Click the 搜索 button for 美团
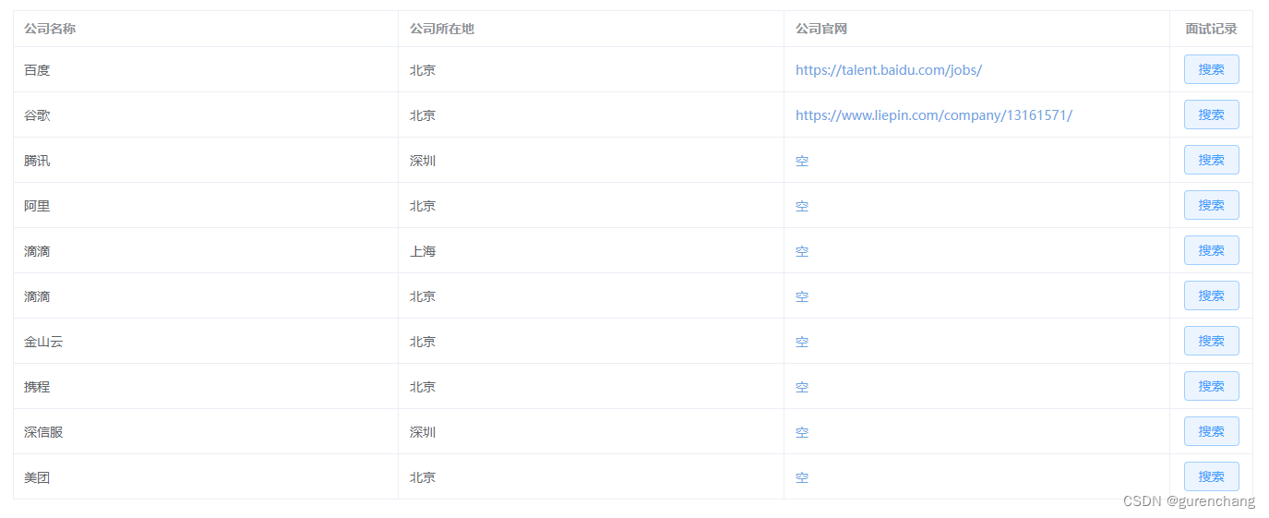 pyautogui.click(x=1211, y=476)
